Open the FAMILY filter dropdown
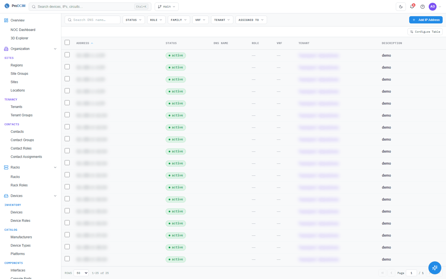Image resolution: width=446 pixels, height=279 pixels. tap(179, 20)
